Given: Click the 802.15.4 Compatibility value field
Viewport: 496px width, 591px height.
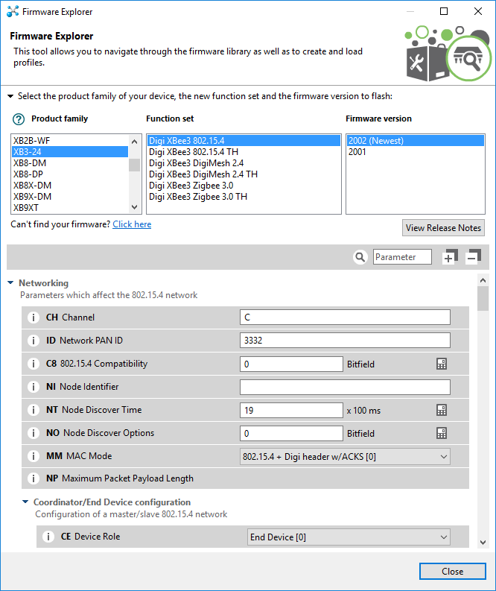Looking at the screenshot, I should point(291,364).
